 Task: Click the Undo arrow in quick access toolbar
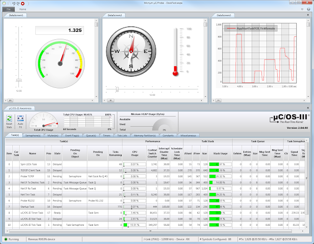(13, 3)
